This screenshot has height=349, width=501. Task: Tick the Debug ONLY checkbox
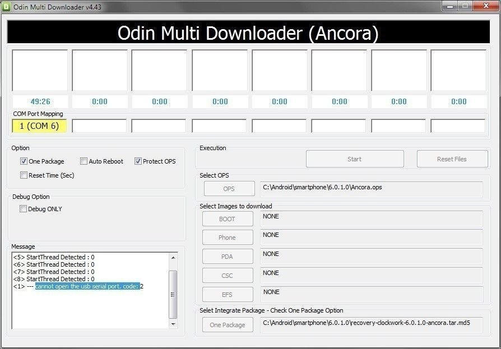pos(23,209)
